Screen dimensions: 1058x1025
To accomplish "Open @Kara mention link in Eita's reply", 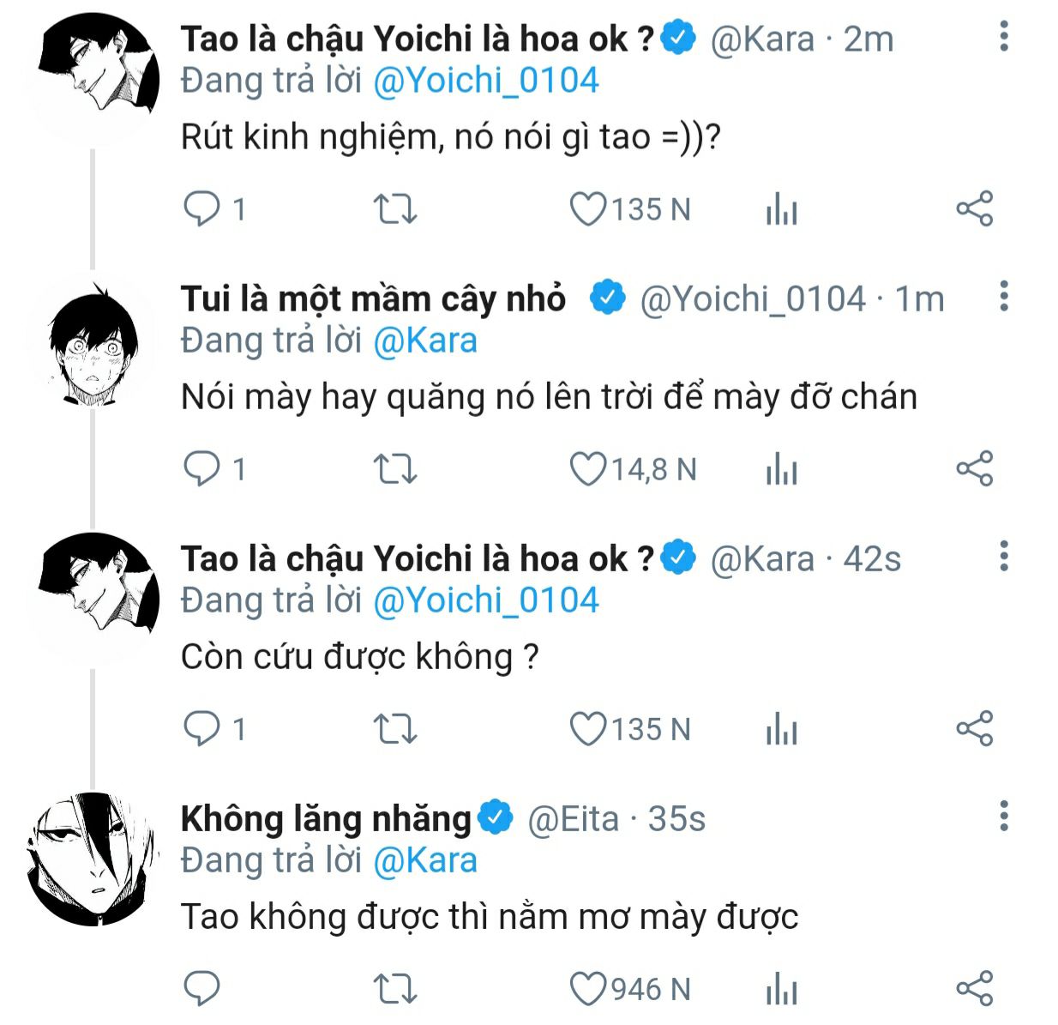I will pyautogui.click(x=425, y=860).
